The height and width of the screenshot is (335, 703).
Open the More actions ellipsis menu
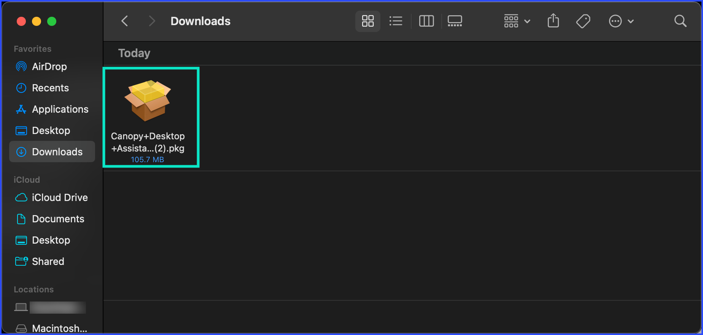point(621,21)
